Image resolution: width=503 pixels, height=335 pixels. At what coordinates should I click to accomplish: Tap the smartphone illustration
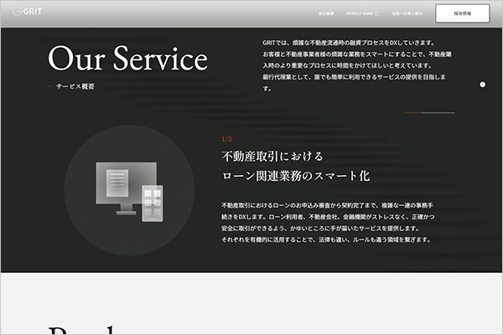152,204
